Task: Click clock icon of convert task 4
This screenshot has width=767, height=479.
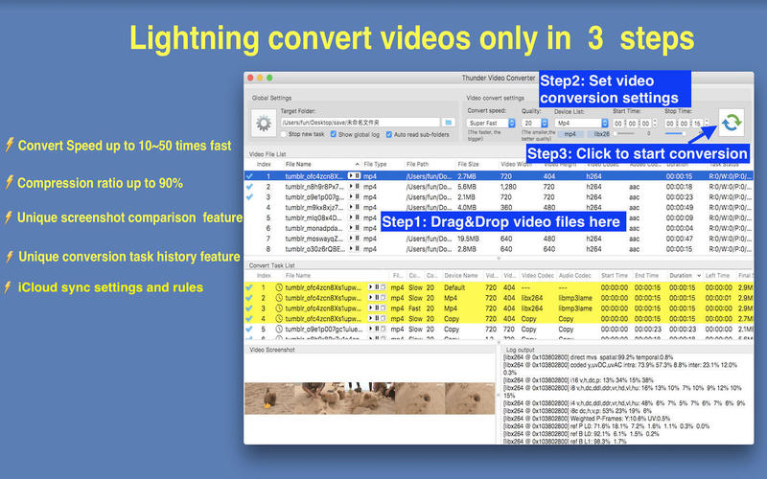Action: (279, 319)
